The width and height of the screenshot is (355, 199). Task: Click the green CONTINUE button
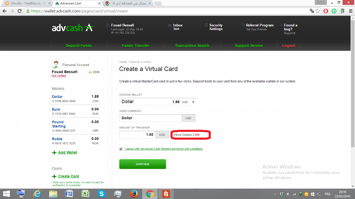click(142, 164)
